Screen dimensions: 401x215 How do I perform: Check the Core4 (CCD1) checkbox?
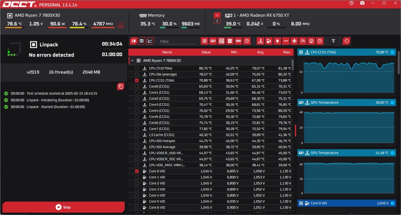point(137,111)
